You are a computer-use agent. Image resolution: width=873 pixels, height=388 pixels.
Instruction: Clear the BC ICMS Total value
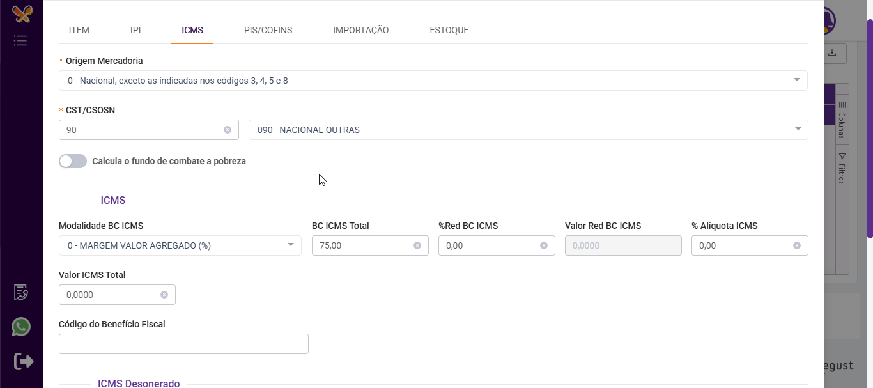tap(417, 245)
